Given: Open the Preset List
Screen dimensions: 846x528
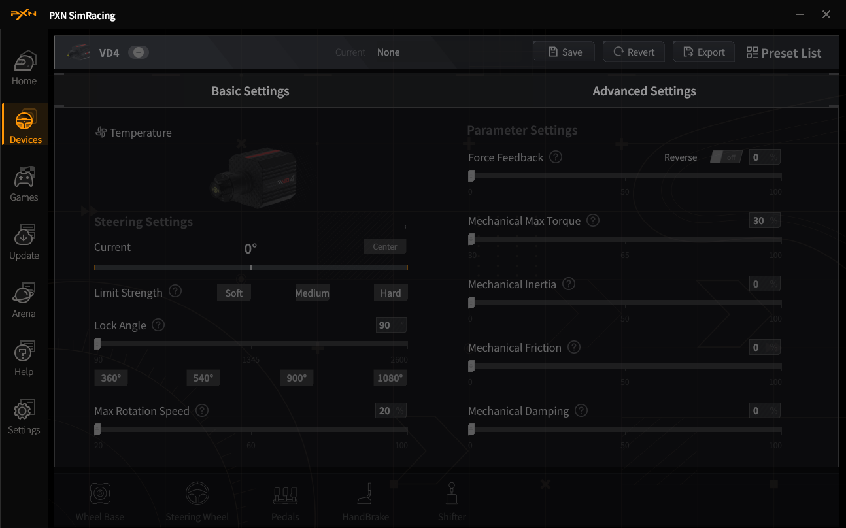Looking at the screenshot, I should tap(784, 53).
